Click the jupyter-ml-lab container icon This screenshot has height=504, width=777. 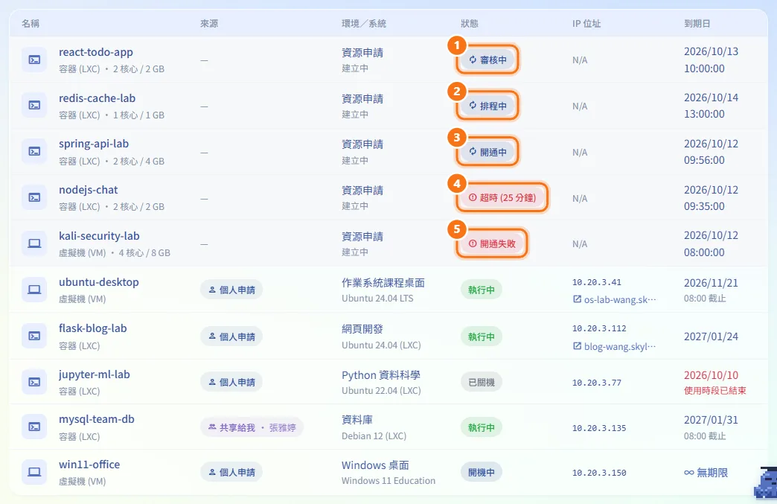pyautogui.click(x=34, y=382)
